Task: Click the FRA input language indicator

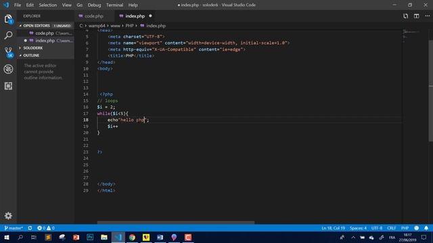Action: 392,237
